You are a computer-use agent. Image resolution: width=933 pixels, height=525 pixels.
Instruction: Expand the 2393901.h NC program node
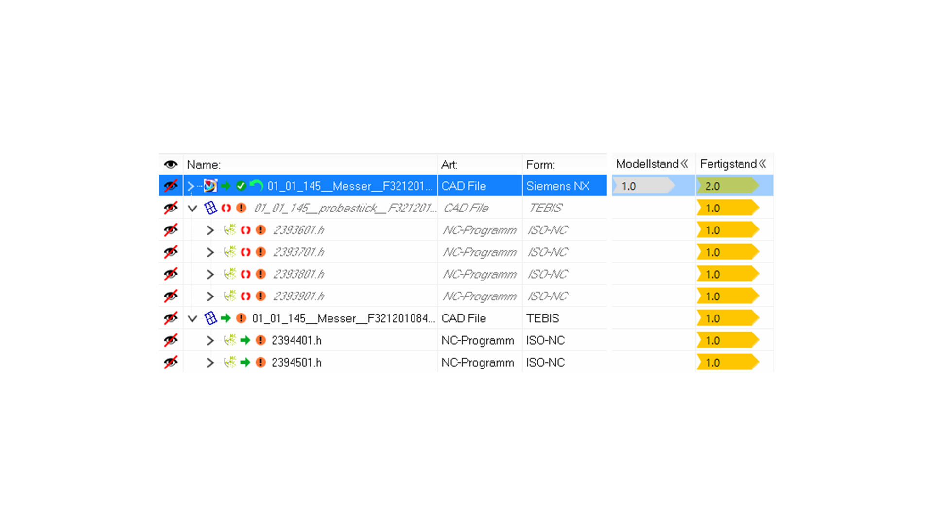[x=210, y=296]
